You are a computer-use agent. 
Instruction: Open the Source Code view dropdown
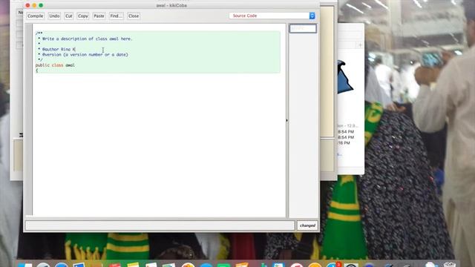point(272,16)
